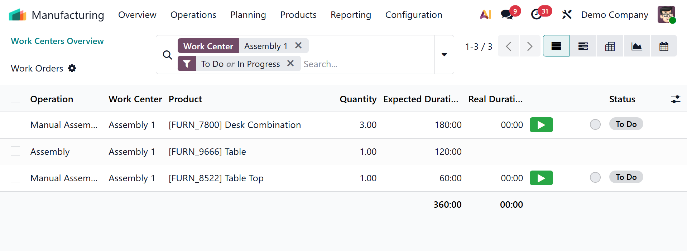Click the To Do status of Table Top
The height and width of the screenshot is (251, 687).
[x=626, y=177]
